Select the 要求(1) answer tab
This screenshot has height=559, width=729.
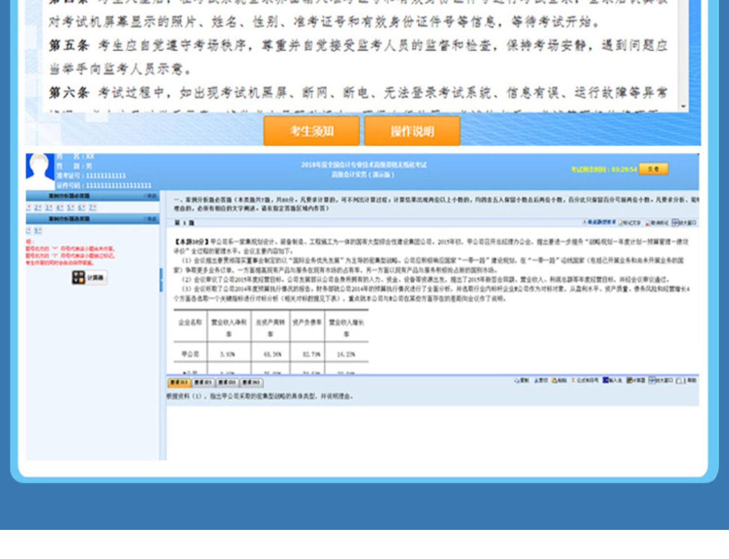[179, 382]
